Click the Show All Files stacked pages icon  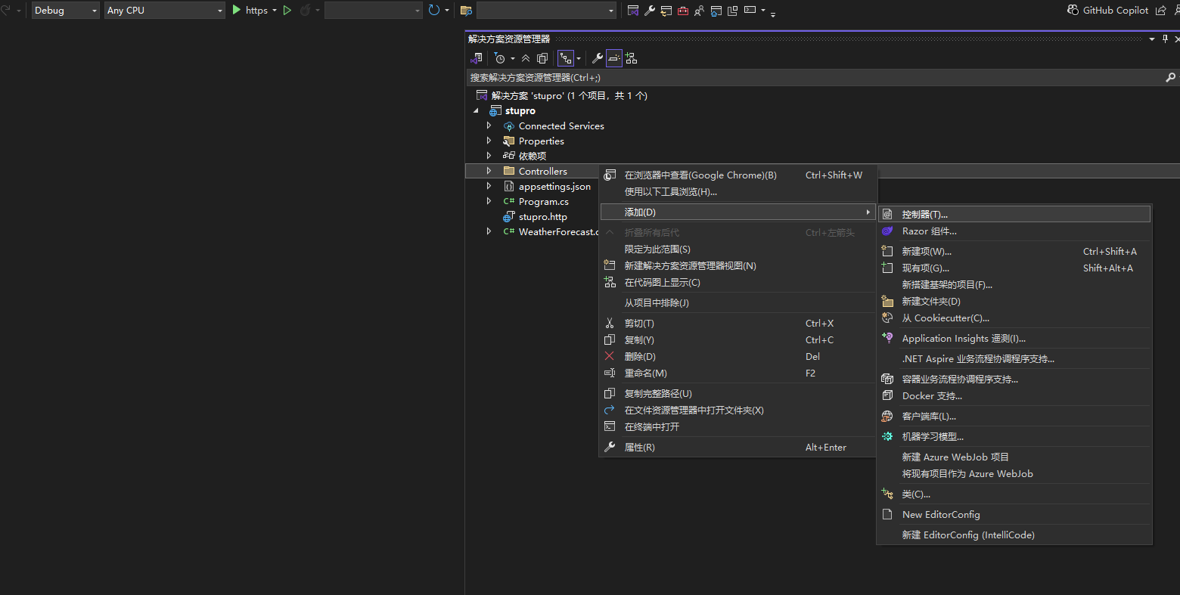(542, 58)
